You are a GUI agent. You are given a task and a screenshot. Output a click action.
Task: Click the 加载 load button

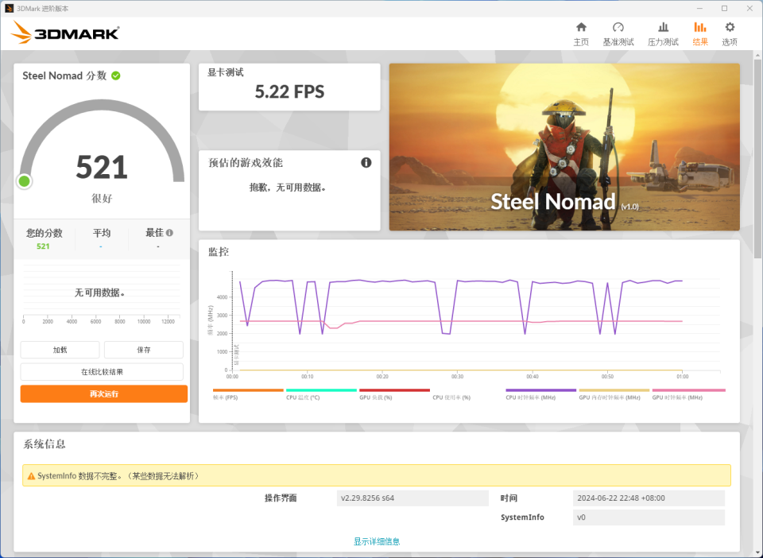coord(60,350)
